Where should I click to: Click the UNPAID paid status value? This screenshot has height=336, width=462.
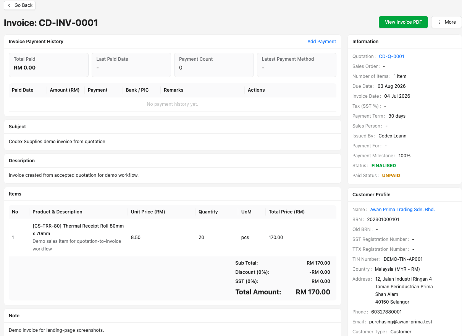(391, 176)
